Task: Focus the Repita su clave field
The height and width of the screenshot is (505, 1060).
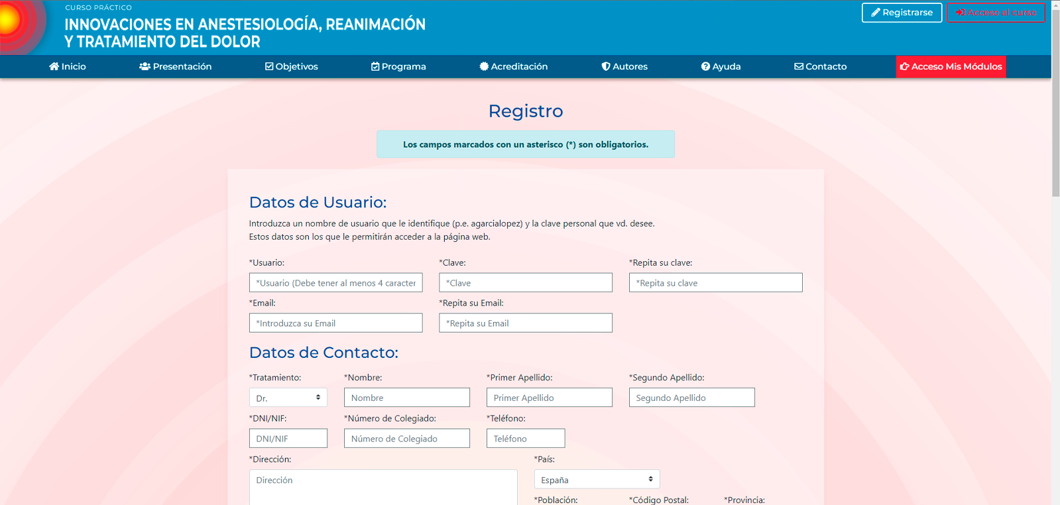Action: coord(716,283)
